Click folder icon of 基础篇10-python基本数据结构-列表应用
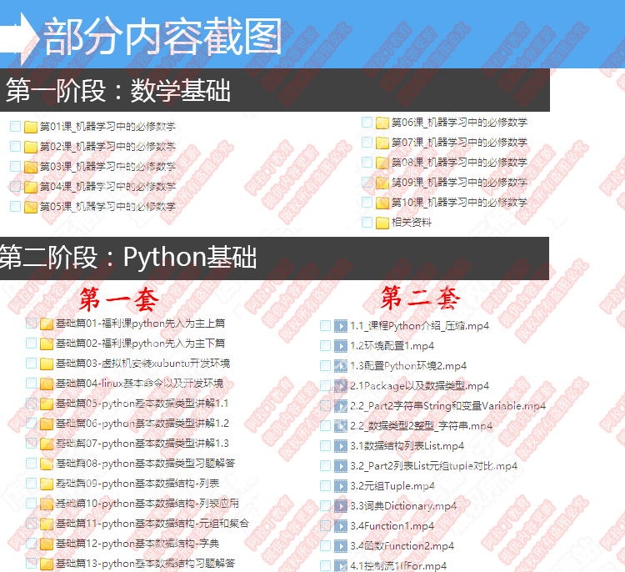The height and width of the screenshot is (572, 625). [47, 504]
